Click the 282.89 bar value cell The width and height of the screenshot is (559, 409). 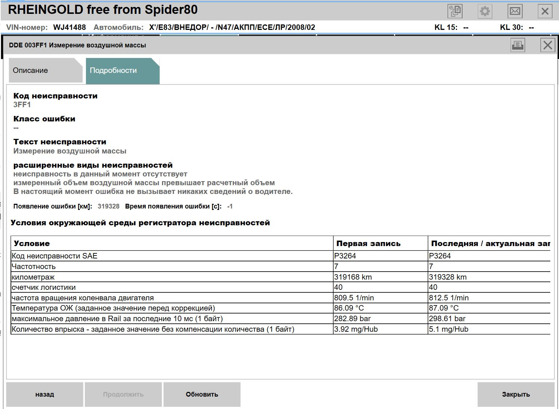(x=381, y=319)
